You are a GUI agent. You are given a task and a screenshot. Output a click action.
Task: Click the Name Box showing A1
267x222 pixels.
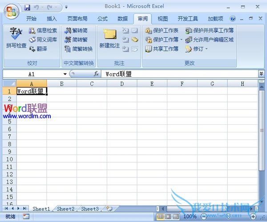coord(32,74)
